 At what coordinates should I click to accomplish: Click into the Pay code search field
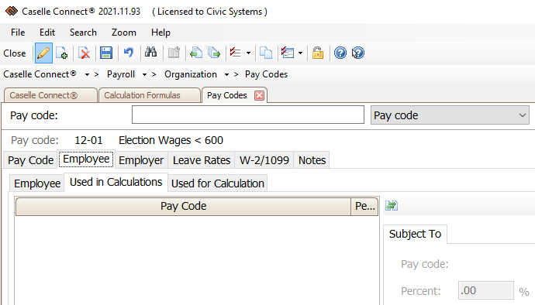248,115
